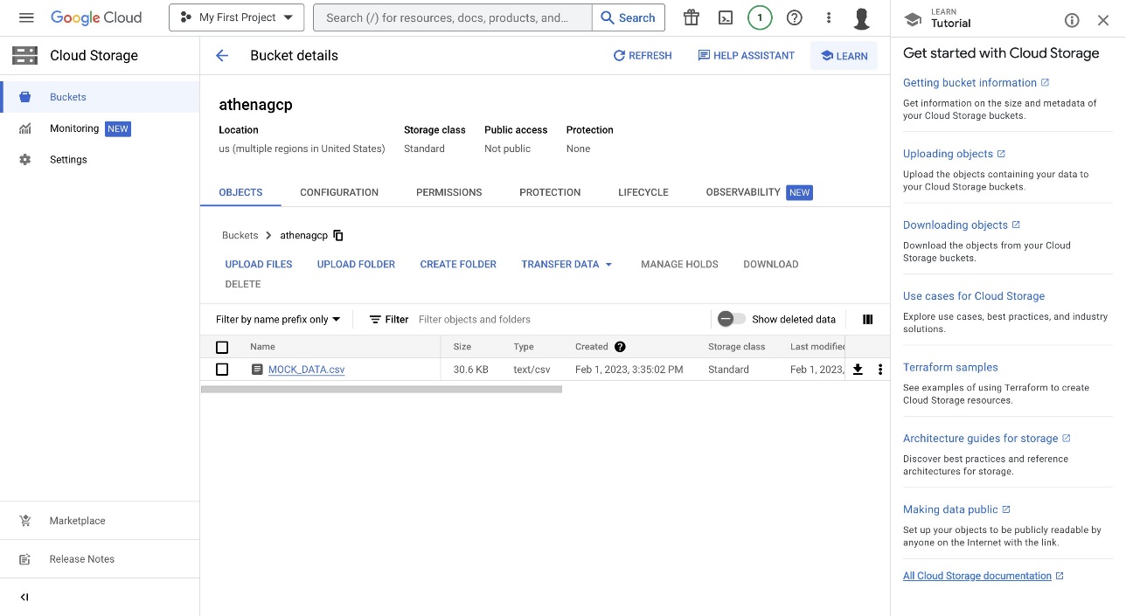This screenshot has width=1126, height=616.
Task: Open Getting bucket information tutorial link
Action: (976, 83)
